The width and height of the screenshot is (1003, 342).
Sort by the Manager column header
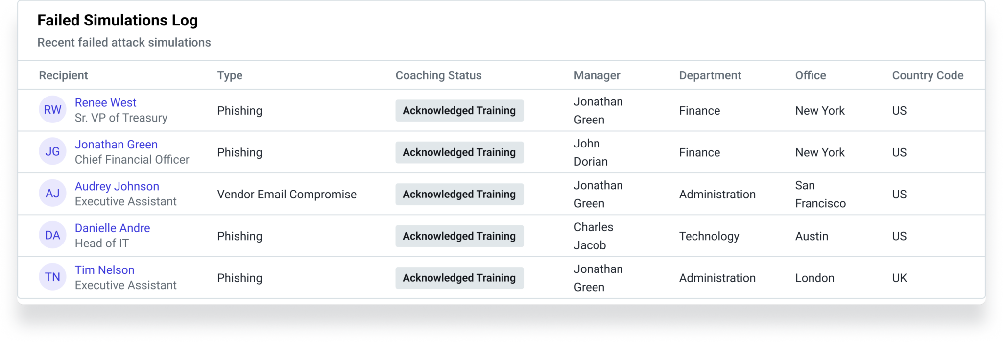(597, 75)
